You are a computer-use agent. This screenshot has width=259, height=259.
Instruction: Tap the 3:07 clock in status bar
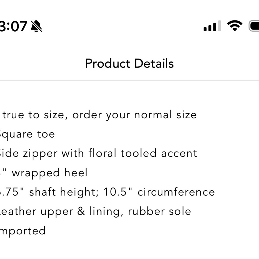tap(13, 26)
